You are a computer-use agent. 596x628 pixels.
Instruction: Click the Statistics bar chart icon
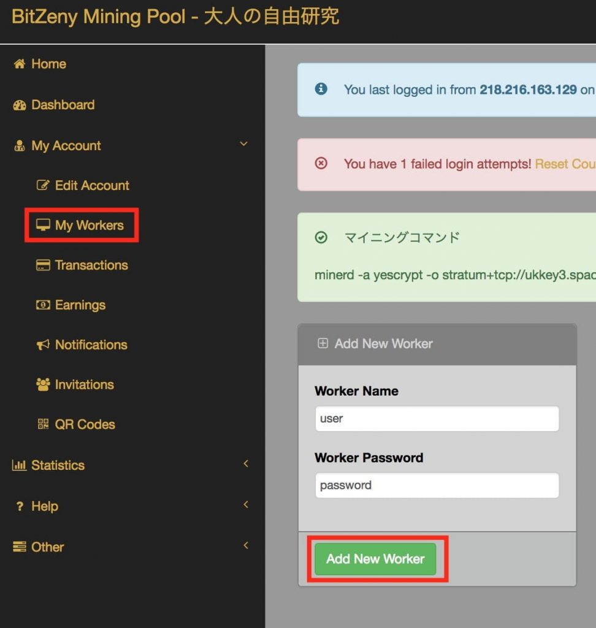pyautogui.click(x=19, y=465)
